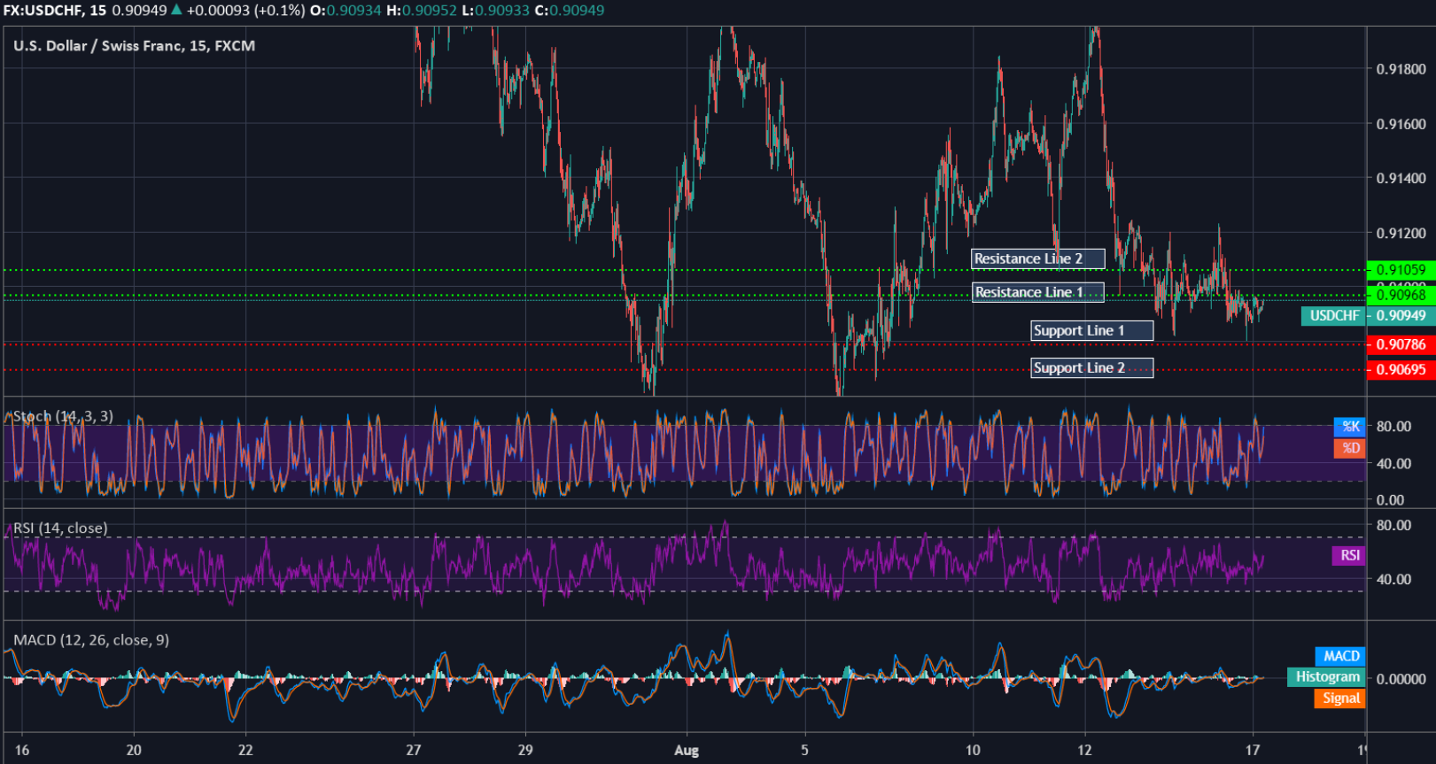Click date 22 on the time axis

click(x=245, y=750)
